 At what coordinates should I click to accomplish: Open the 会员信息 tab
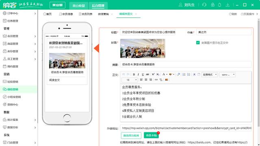(x=66, y=14)
